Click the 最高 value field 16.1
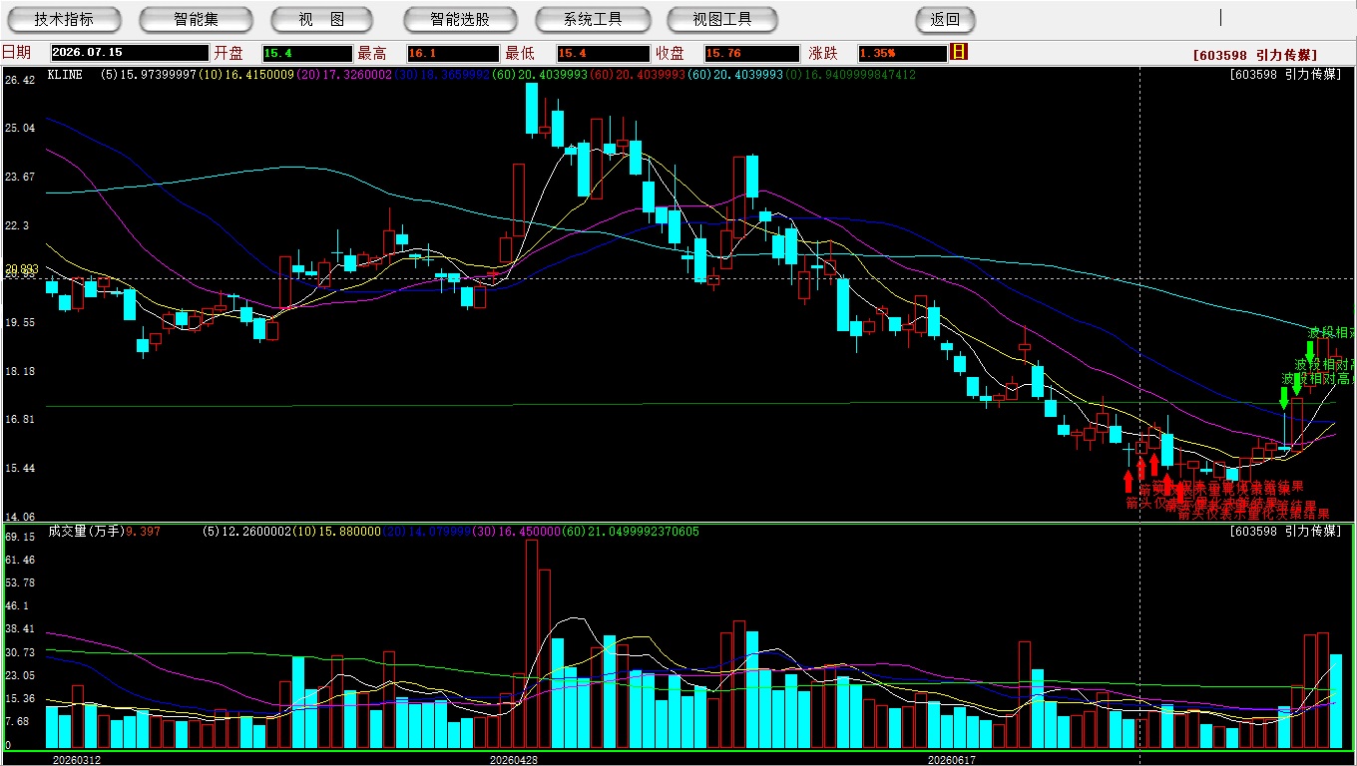 pyautogui.click(x=452, y=53)
